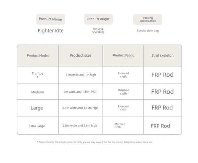Click the Product Name label pill
The image size is (198, 163).
click(51, 19)
